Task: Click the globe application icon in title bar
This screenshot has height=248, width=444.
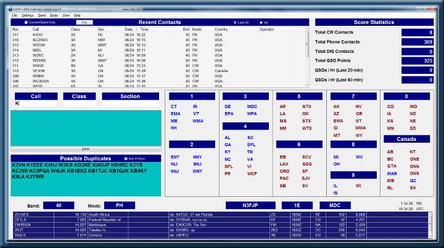Action: click(x=10, y=9)
